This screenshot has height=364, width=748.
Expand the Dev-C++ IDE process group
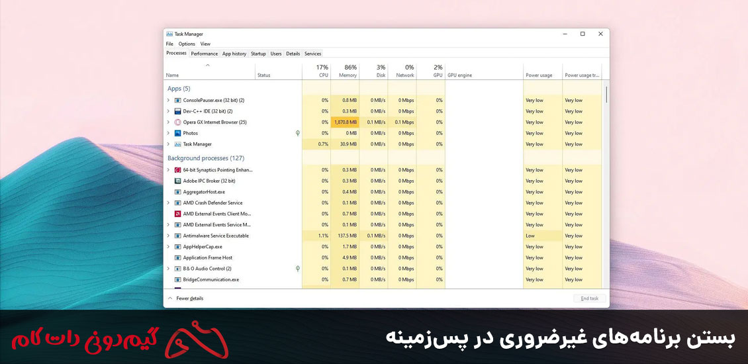(x=168, y=111)
